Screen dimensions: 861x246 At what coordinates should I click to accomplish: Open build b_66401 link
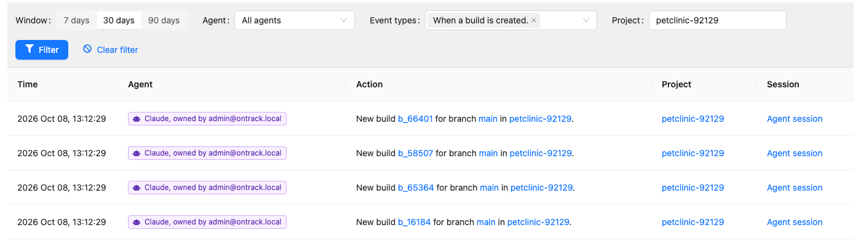tap(415, 119)
